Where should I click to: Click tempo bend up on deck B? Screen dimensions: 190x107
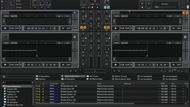coord(178,16)
